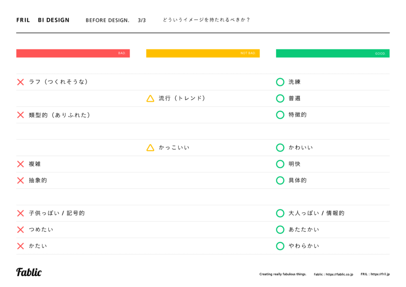Click the green circle beside やわらかい
Viewport: 406px width, 287px height.
(280, 246)
